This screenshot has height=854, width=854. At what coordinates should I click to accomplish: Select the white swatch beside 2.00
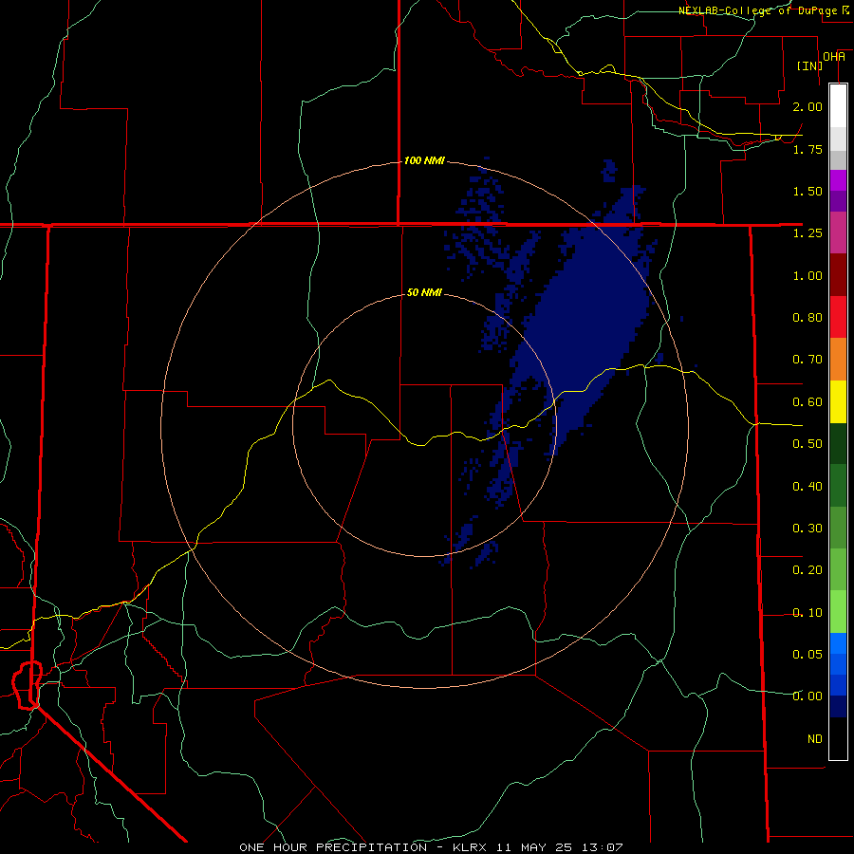838,106
